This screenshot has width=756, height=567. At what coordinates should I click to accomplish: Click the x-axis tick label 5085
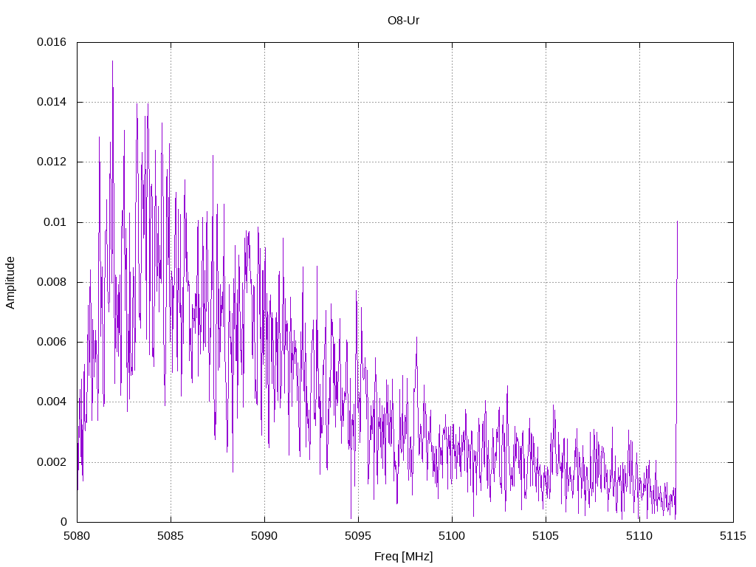click(171, 536)
